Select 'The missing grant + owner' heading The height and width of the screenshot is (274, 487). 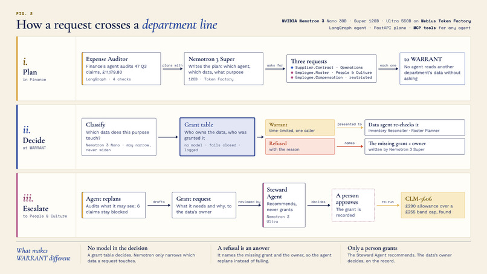tap(397, 144)
